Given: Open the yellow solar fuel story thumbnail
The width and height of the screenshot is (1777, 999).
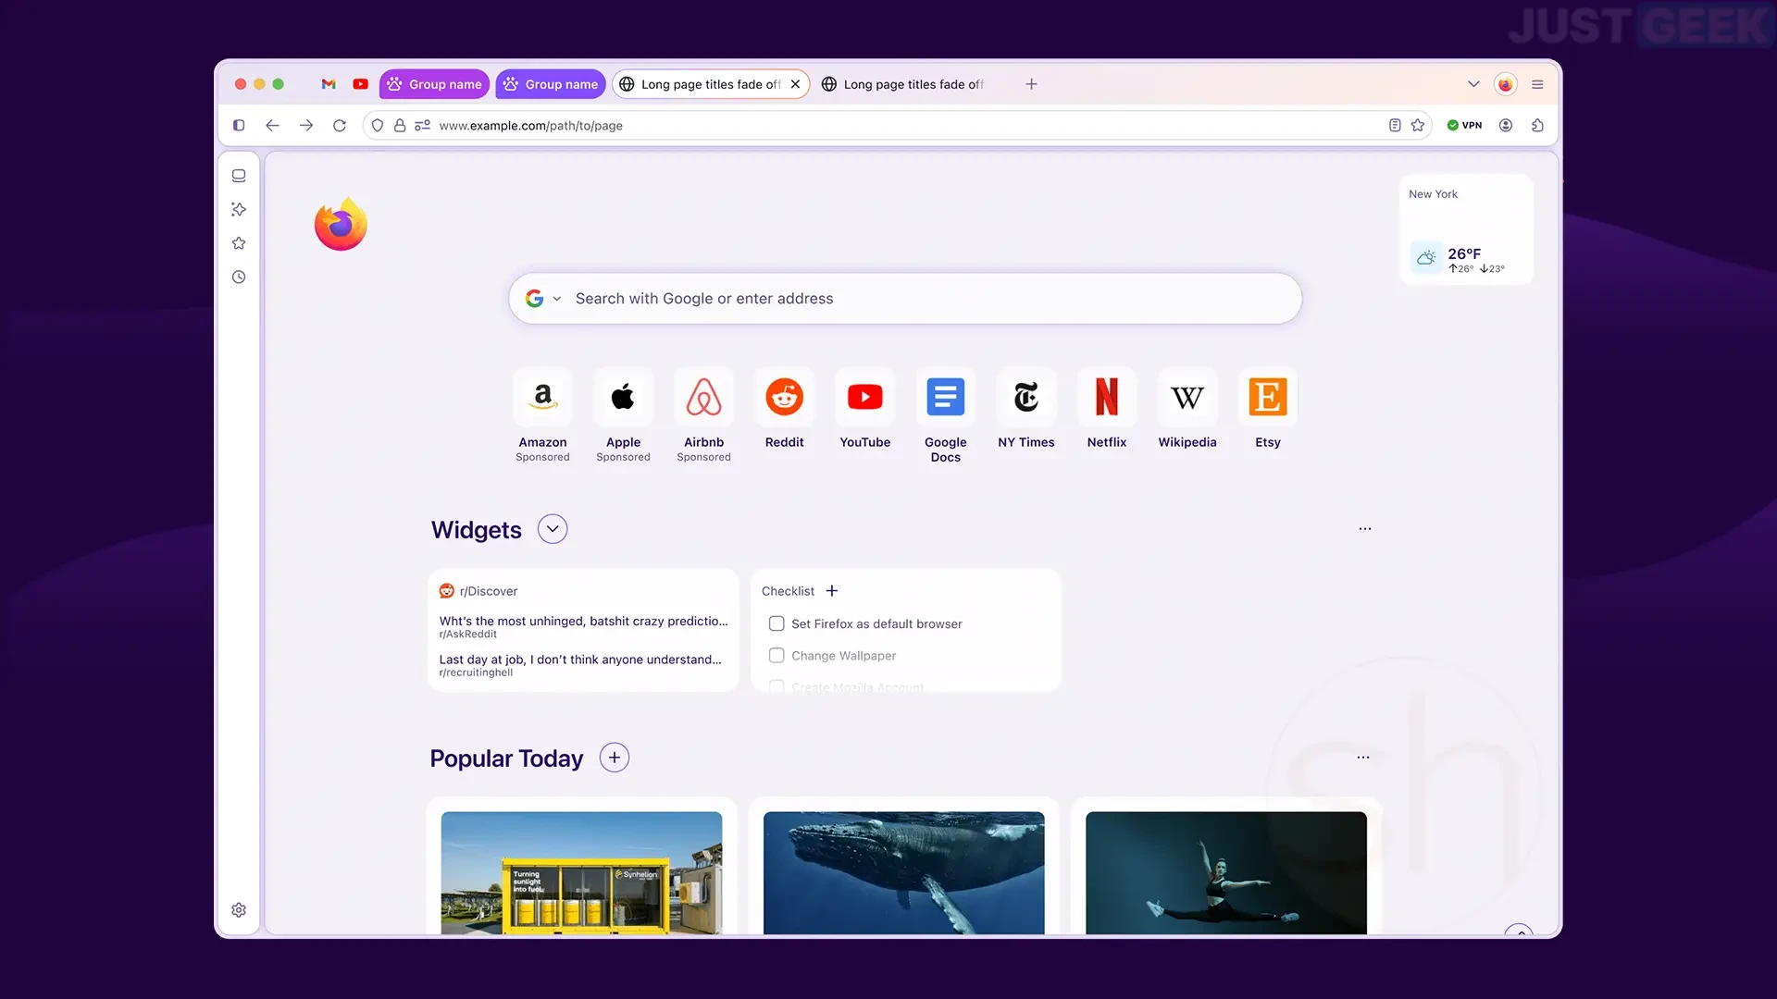Looking at the screenshot, I should [581, 873].
